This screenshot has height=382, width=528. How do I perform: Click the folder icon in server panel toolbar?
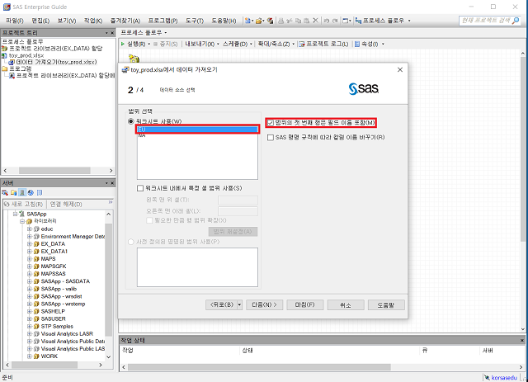pos(13,193)
